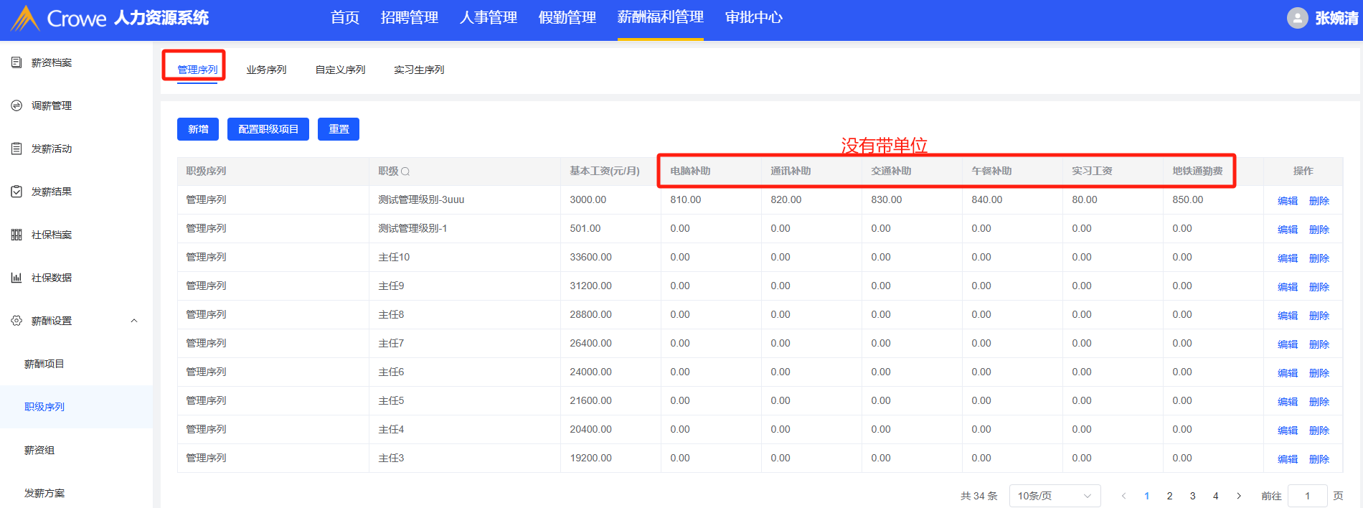This screenshot has height=508, width=1363.
Task: Select 薪资组 in the sidebar
Action: [x=39, y=450]
